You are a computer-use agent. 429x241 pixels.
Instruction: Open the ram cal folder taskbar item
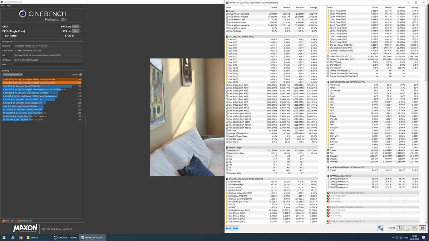point(38,237)
